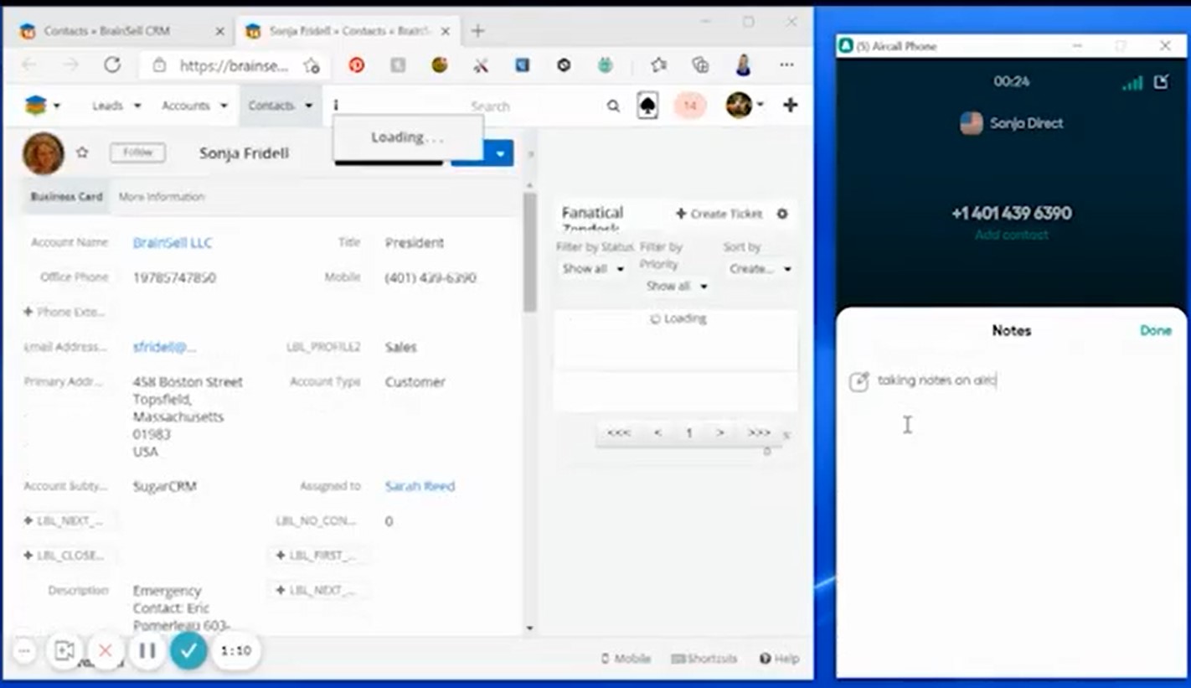
Task: Click the mobile number (401) 439-6390
Action: pos(431,277)
